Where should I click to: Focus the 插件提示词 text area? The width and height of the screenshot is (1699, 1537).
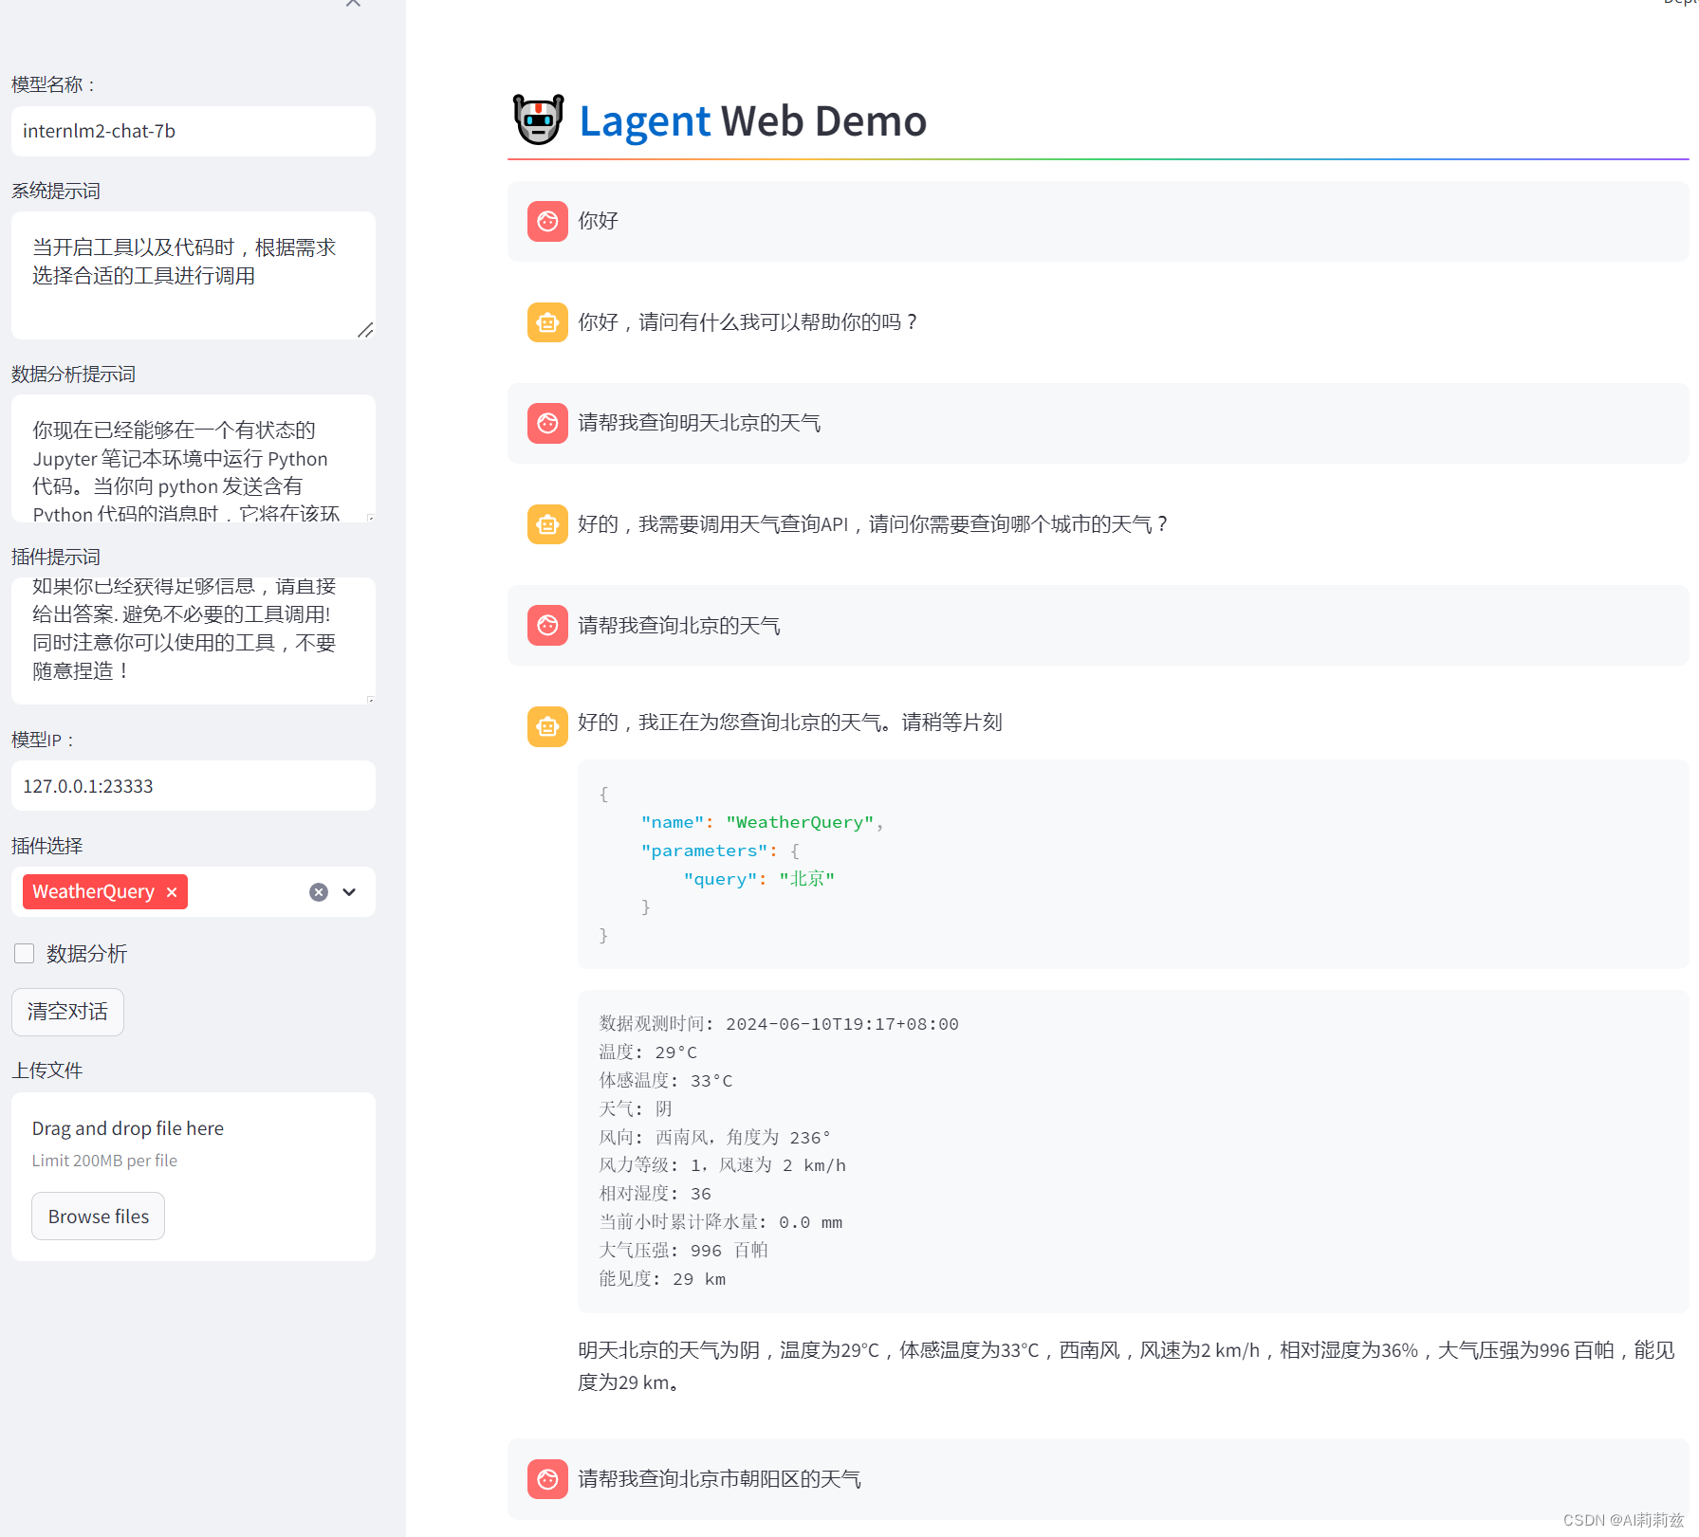[194, 641]
